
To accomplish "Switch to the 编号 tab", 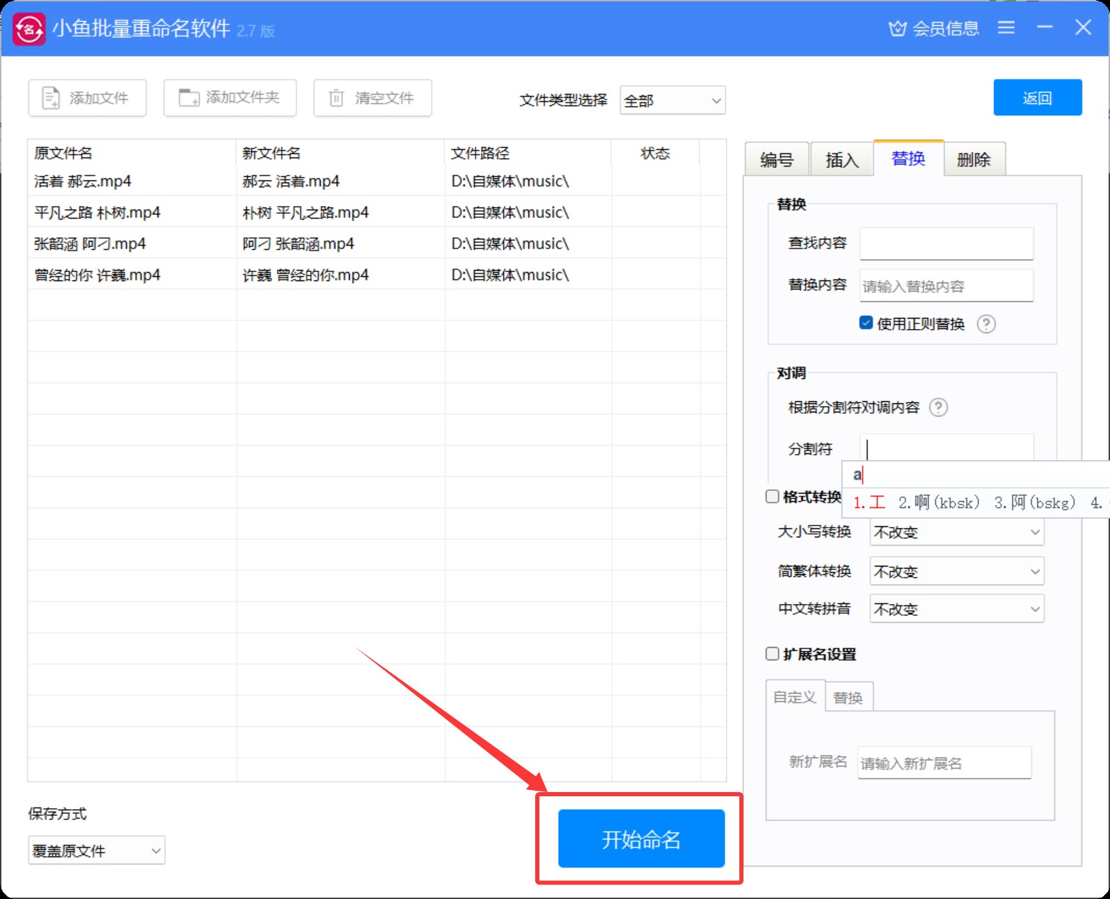I will (x=777, y=160).
